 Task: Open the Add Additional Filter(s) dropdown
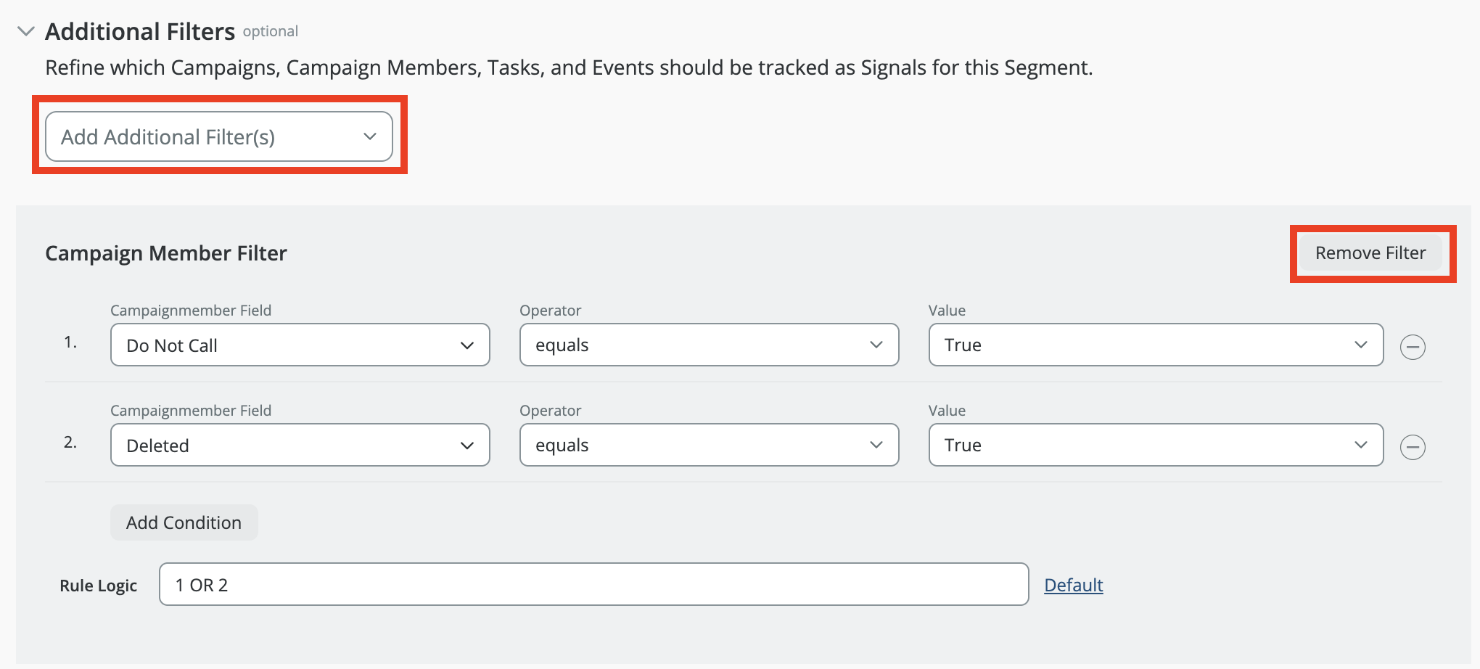pos(218,136)
